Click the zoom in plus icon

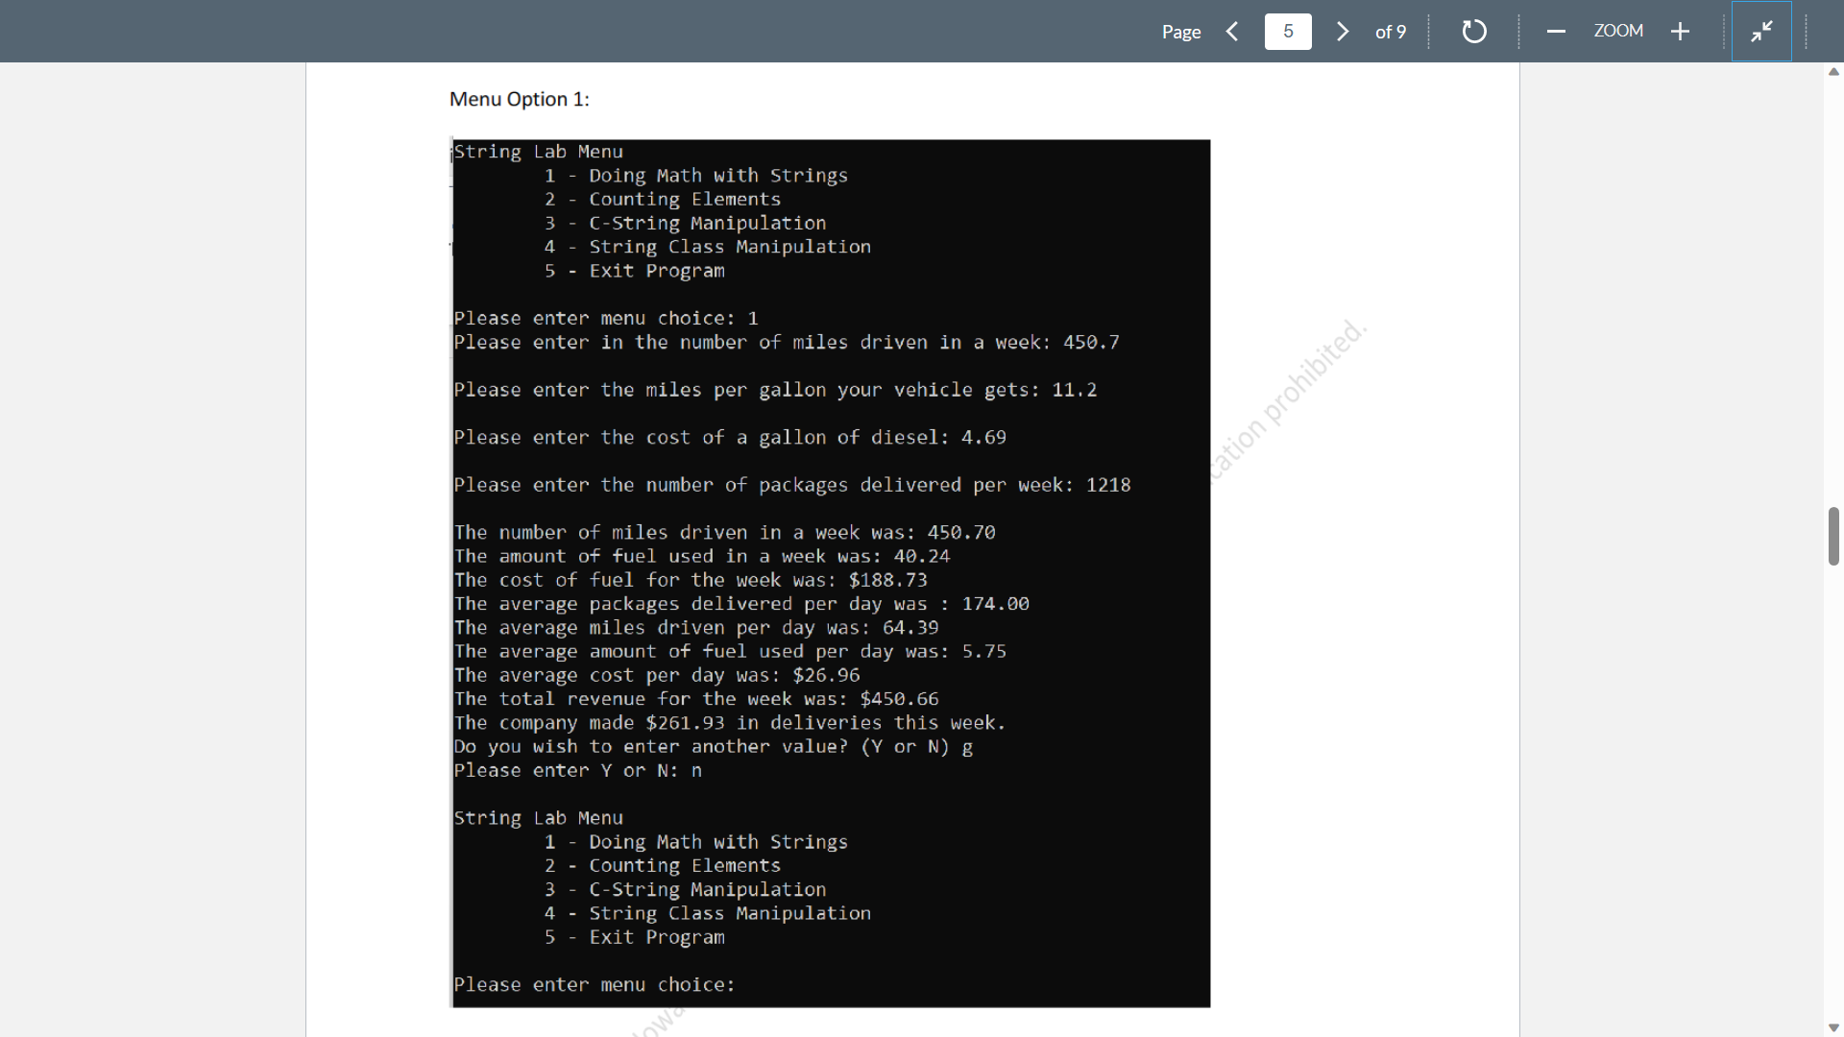pos(1682,31)
